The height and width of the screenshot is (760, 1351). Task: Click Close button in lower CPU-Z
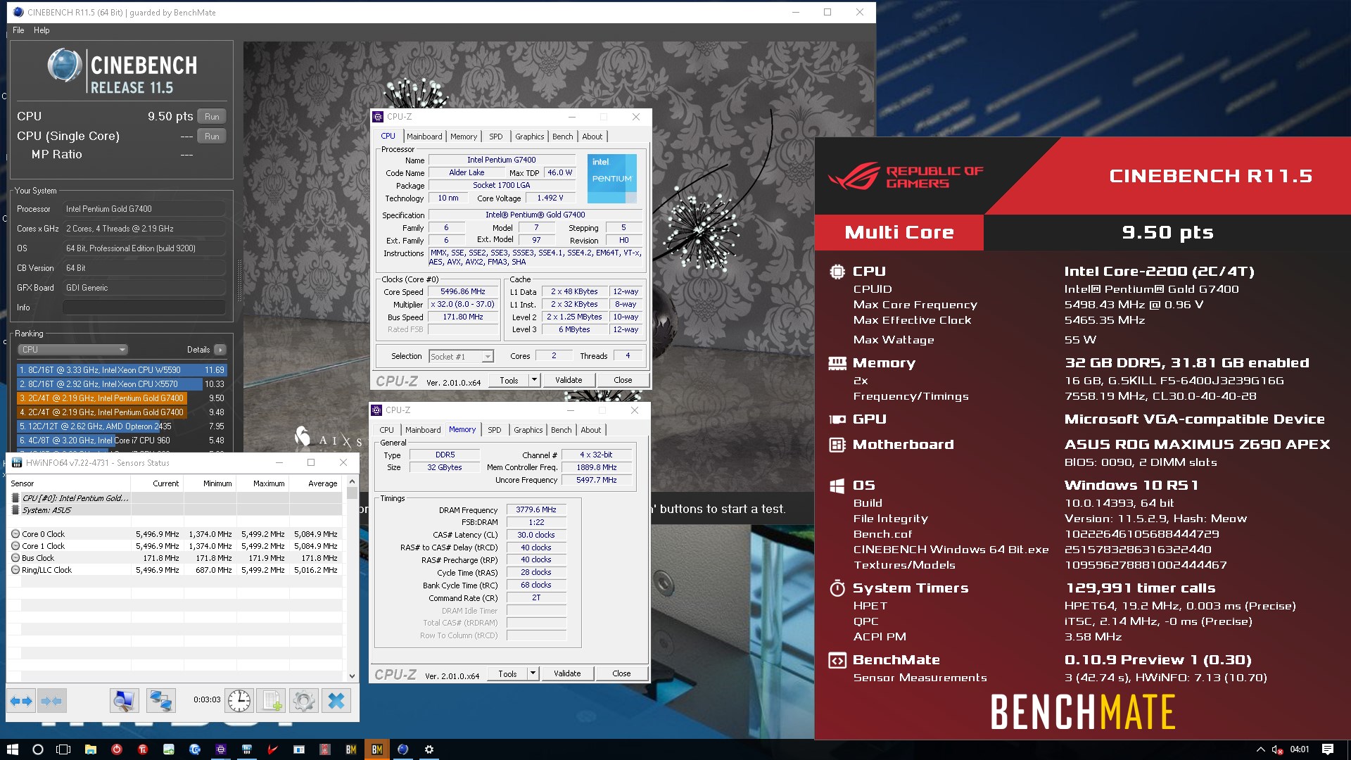(621, 673)
